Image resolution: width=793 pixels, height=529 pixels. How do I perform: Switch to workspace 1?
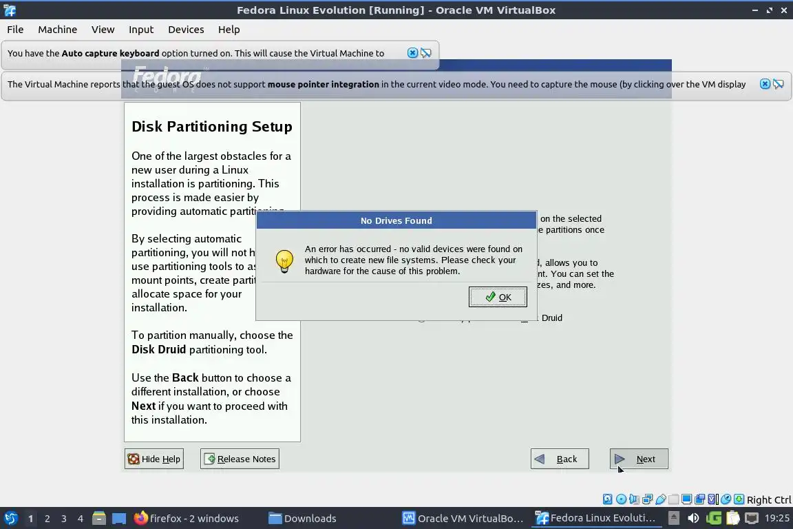tap(31, 519)
